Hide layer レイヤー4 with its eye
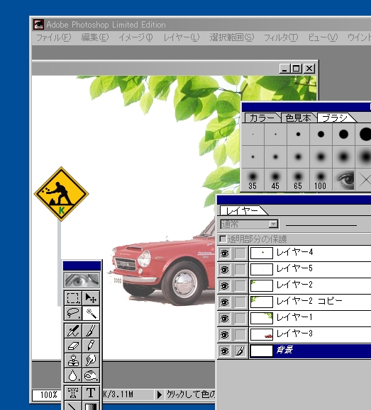The image size is (371, 410). 224,254
